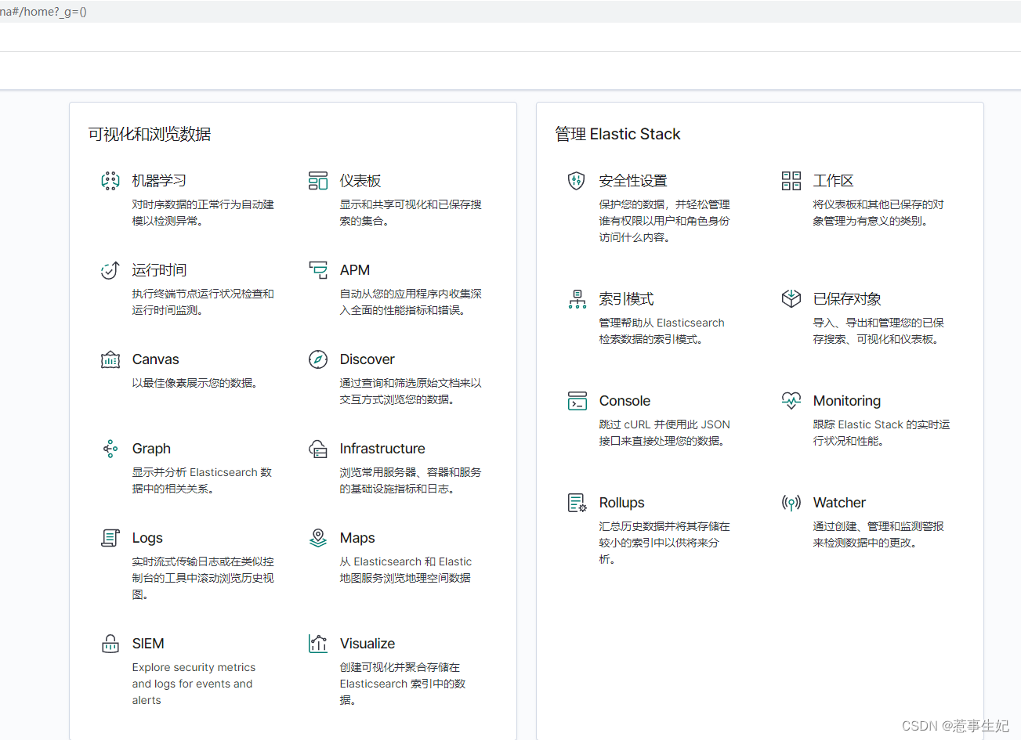This screenshot has width=1021, height=740.
Task: Click the Infrastructure icon
Action: click(318, 449)
